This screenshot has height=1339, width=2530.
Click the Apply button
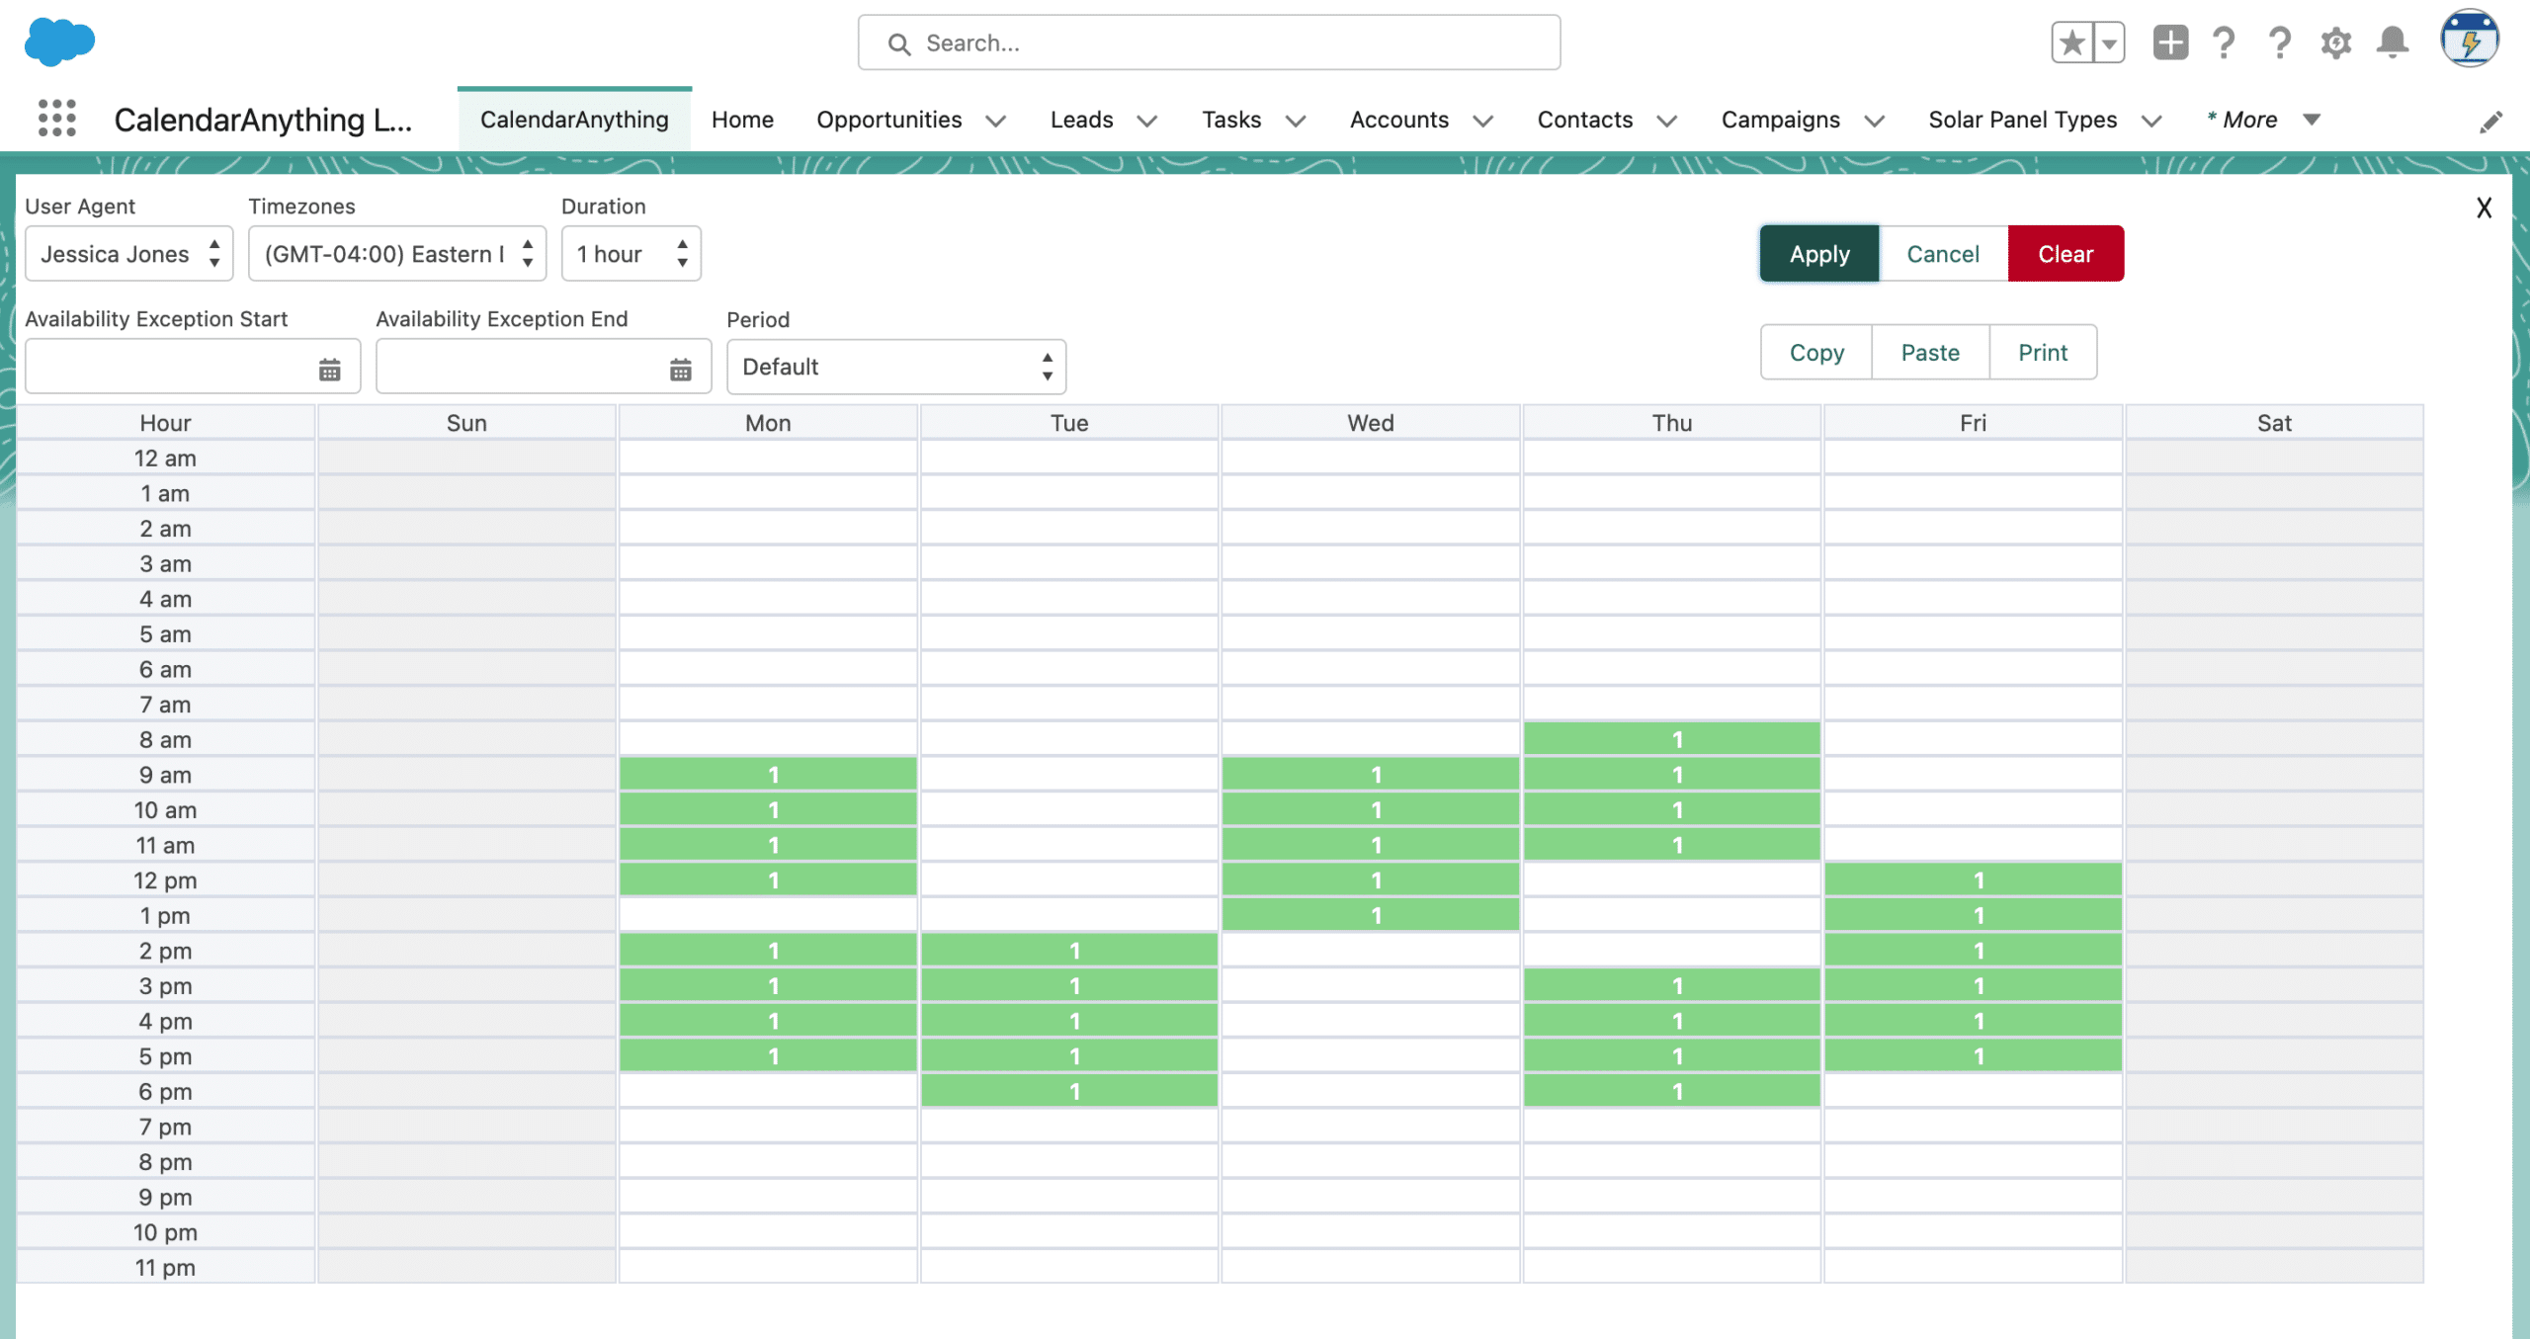(1818, 254)
